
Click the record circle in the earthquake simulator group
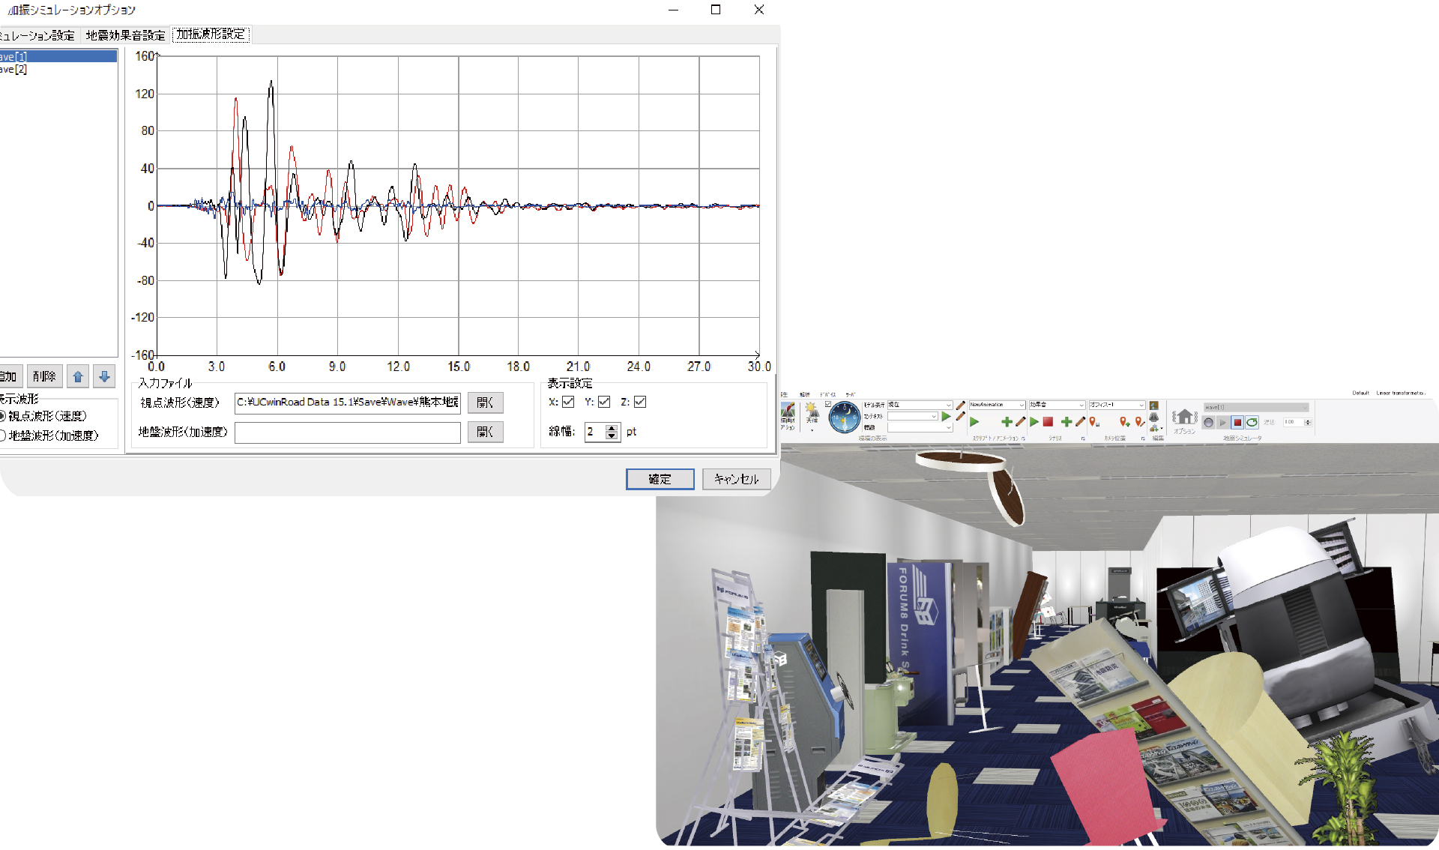tap(1208, 422)
